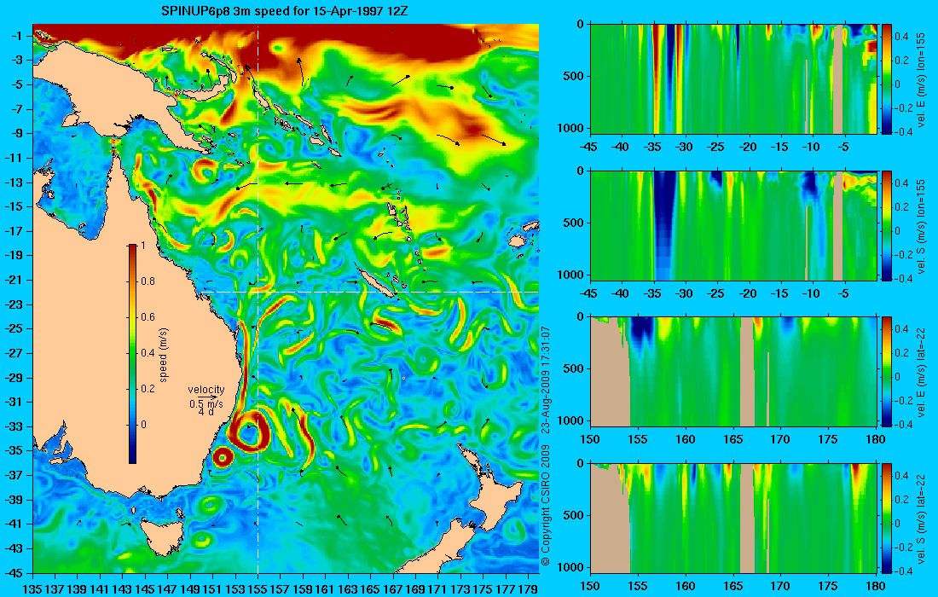The height and width of the screenshot is (597, 938).
Task: Click the main map's vertical speed colorbar
Action: [x=132, y=354]
